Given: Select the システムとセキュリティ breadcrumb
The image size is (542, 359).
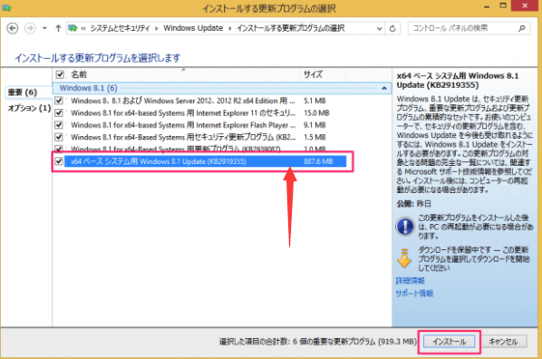Looking at the screenshot, I should (x=120, y=28).
